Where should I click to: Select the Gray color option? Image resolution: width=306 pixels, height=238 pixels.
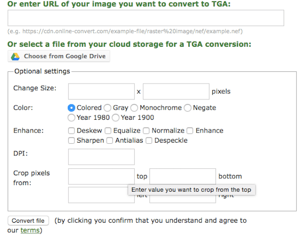(107, 108)
